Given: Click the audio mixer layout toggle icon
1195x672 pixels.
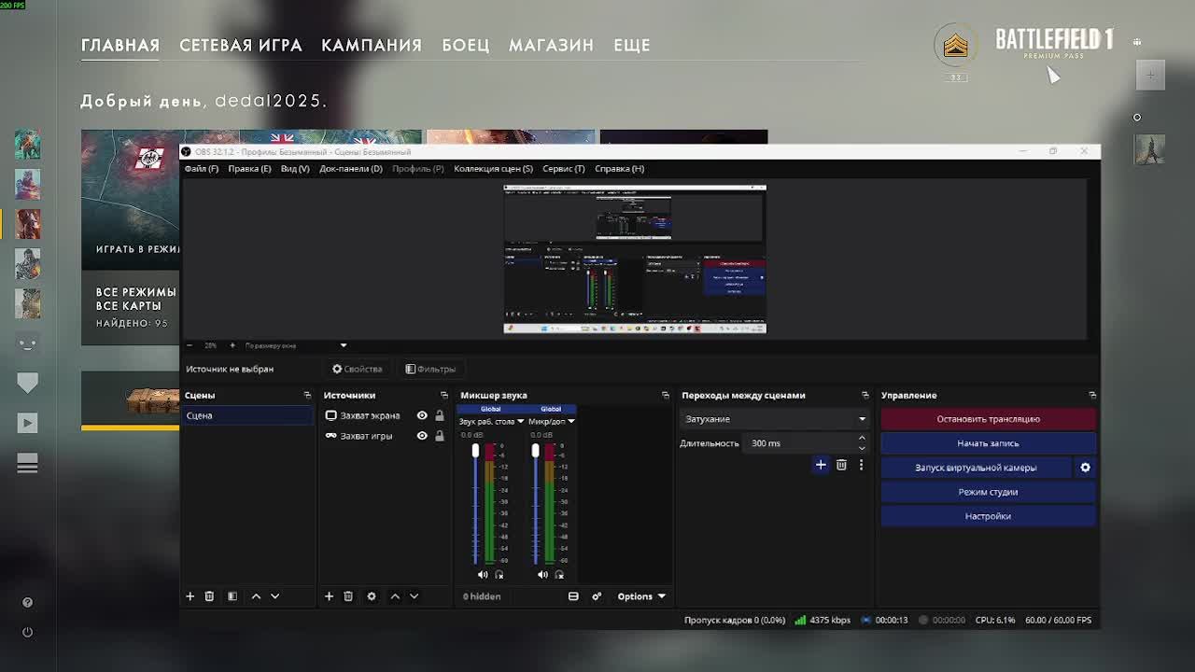Looking at the screenshot, I should 573,596.
